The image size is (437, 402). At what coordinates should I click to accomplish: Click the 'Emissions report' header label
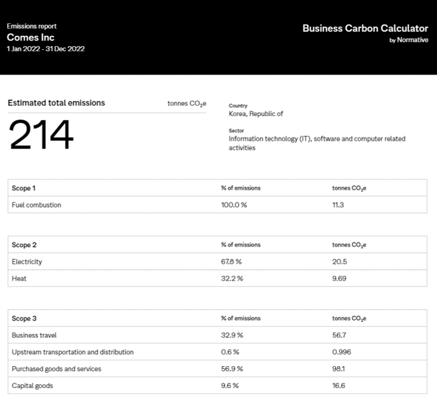(32, 26)
